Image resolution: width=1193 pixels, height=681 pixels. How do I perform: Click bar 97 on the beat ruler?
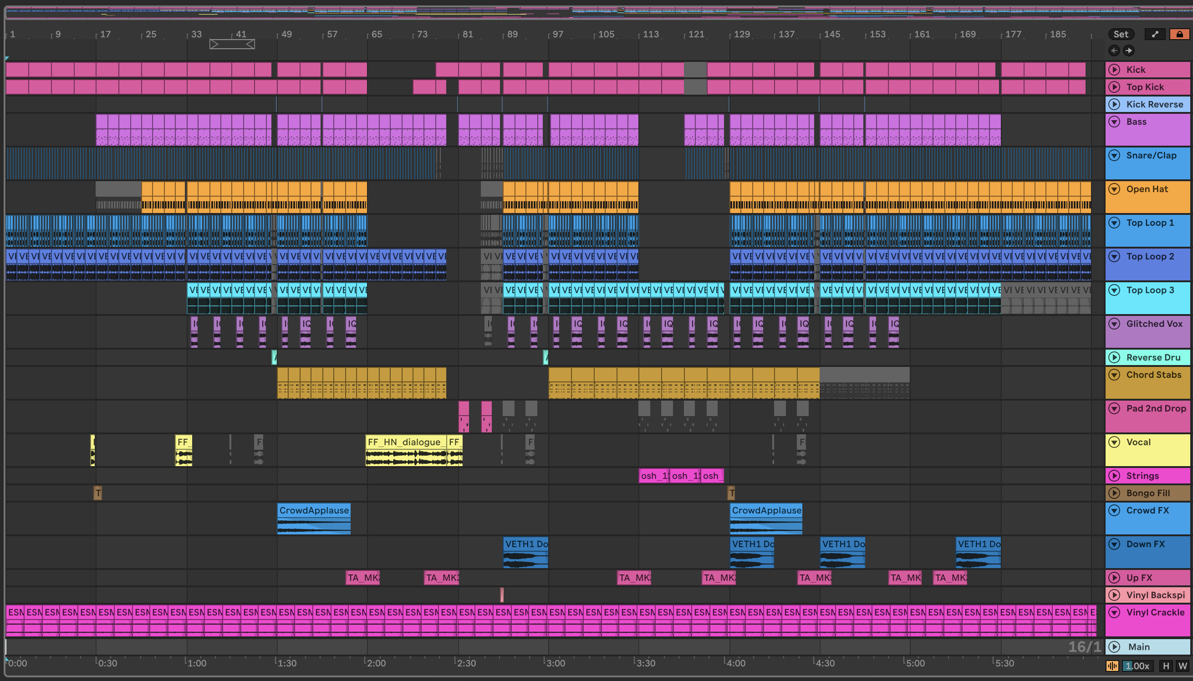[558, 34]
